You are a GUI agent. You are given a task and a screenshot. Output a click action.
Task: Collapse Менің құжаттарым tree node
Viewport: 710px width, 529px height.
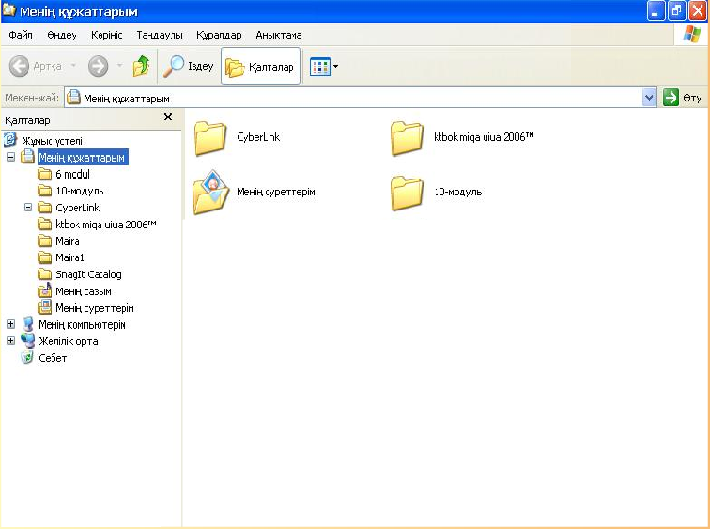(11, 157)
